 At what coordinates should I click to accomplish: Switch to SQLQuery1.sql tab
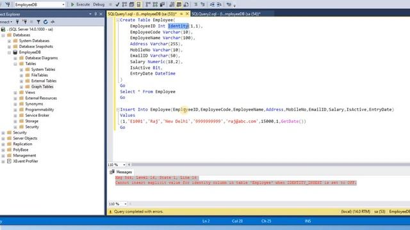tap(142, 14)
